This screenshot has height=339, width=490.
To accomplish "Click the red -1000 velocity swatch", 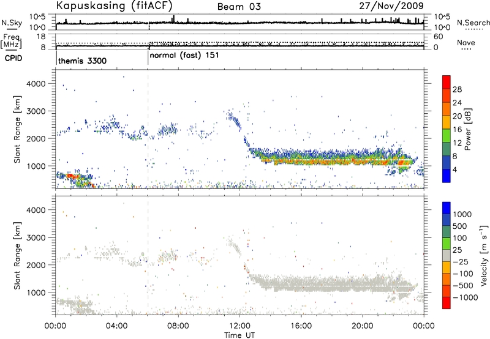I will 447,303.
